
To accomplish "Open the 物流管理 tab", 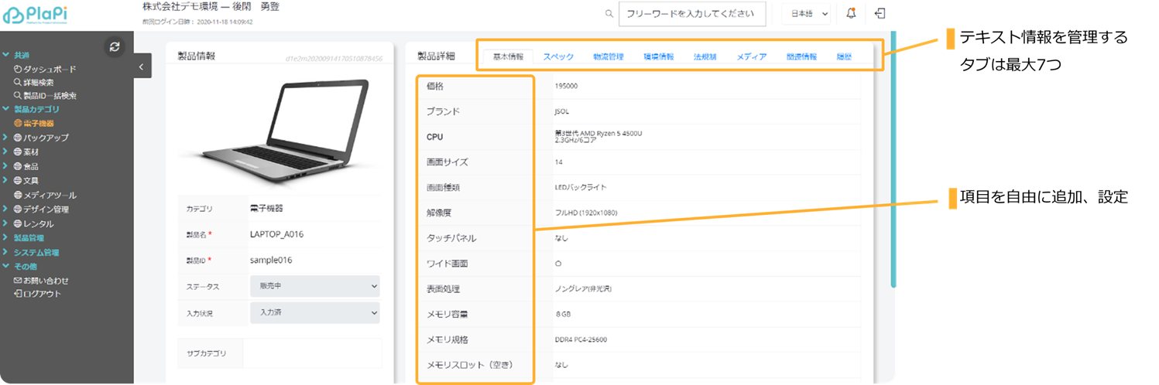I will pyautogui.click(x=609, y=56).
